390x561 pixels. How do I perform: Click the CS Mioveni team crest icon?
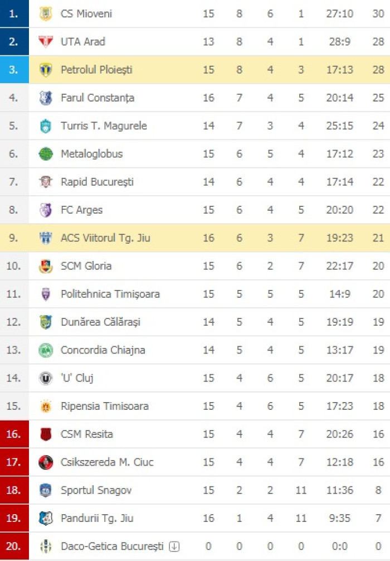pos(45,13)
